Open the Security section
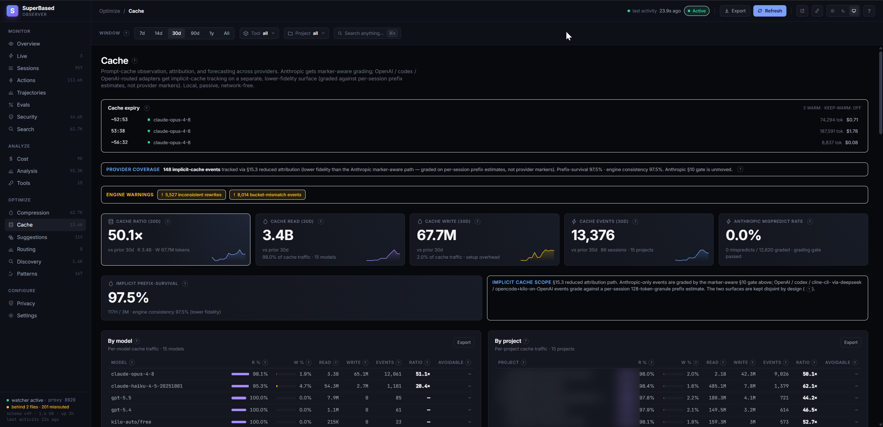Viewport: 883px width, 427px height. click(45, 117)
